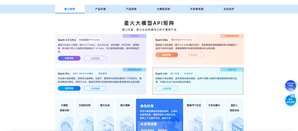Click the Spark 4.0 Ultra title

67,40
